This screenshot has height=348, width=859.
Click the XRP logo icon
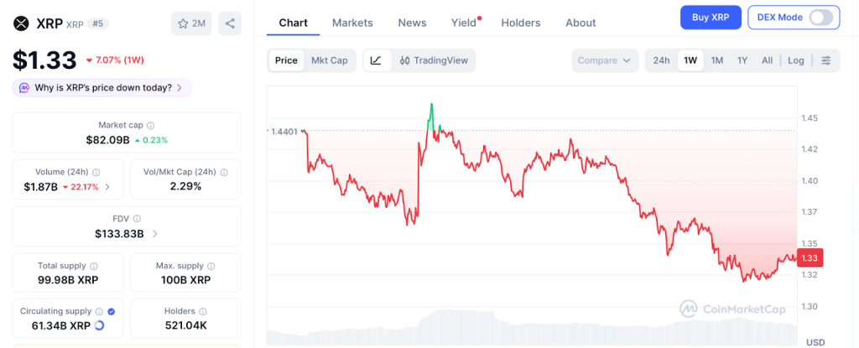coord(21,23)
